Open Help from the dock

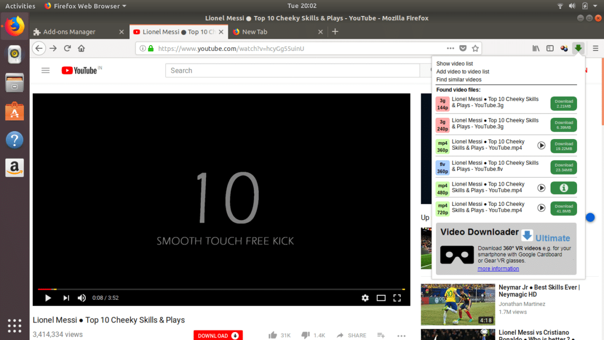pos(15,140)
